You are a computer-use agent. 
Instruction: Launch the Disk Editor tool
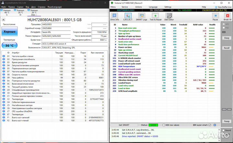point(169,17)
